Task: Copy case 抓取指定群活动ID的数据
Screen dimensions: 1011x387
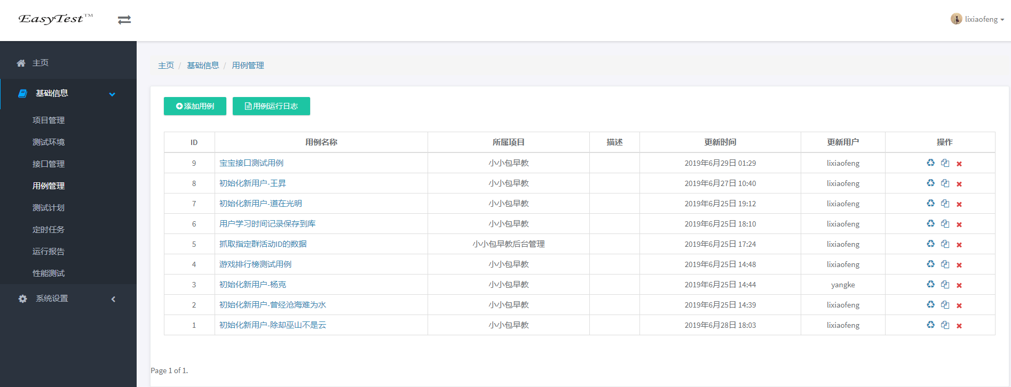Action: [x=945, y=244]
